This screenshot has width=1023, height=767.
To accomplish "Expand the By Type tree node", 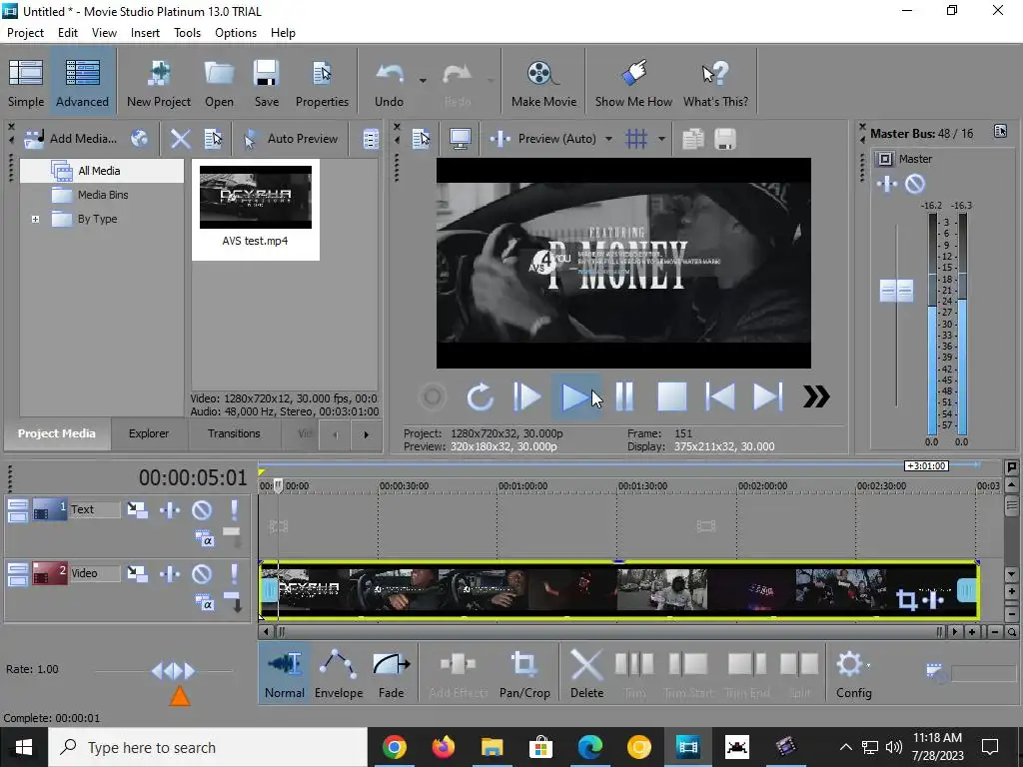I will pyautogui.click(x=36, y=219).
